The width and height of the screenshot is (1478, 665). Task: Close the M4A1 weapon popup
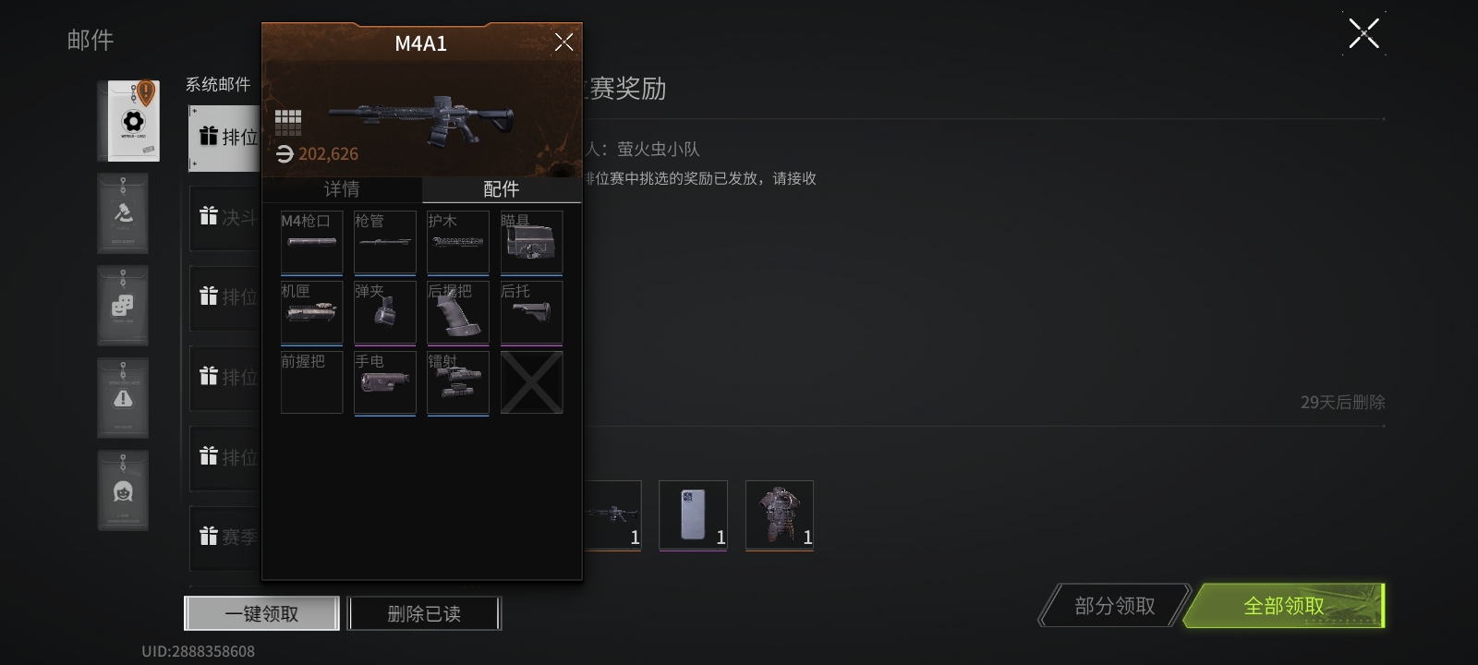click(x=563, y=42)
